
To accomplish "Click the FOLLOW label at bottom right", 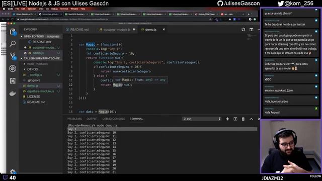I will (315, 176).
